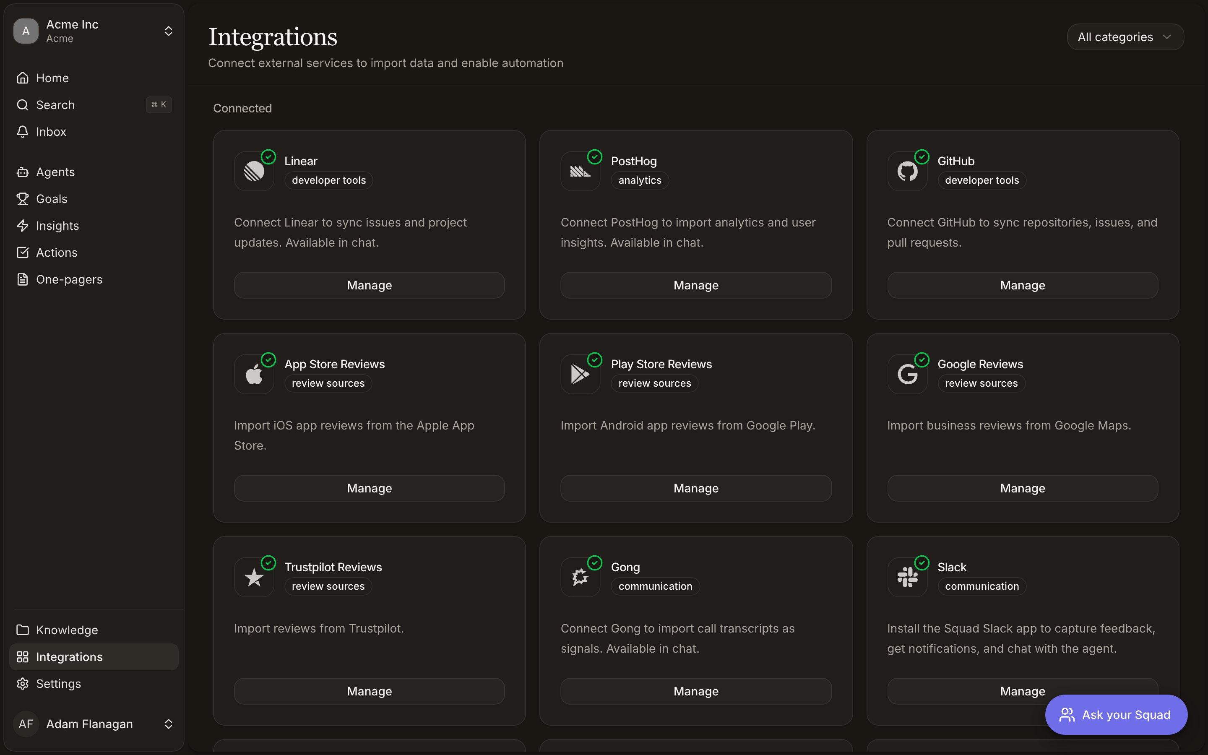
Task: Click the ⌘K shortcut badge
Action: pyautogui.click(x=159, y=105)
